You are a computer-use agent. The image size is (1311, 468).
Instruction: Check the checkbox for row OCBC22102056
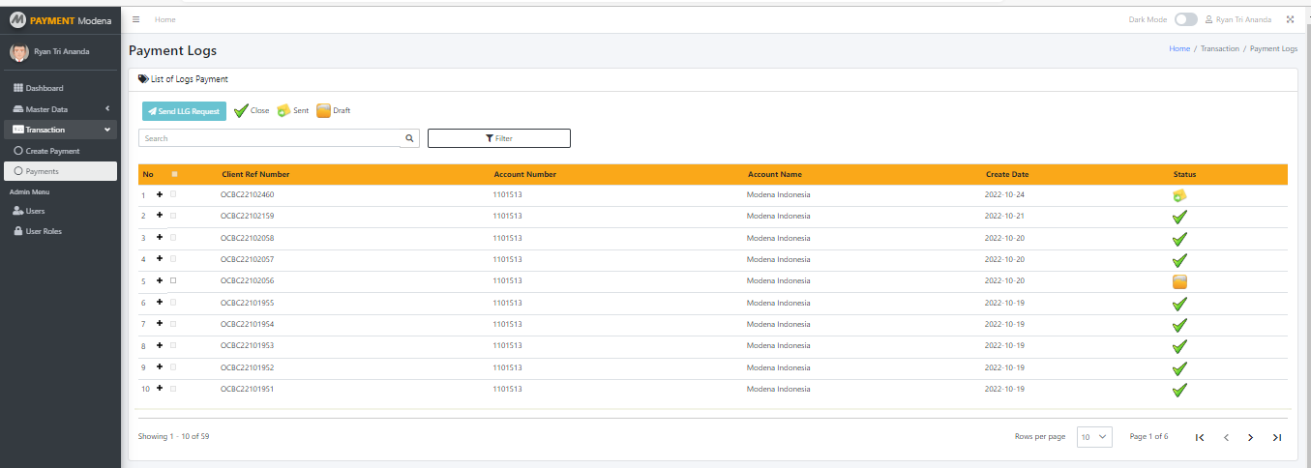(173, 280)
